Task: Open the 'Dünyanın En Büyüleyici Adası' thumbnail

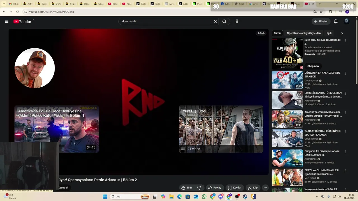Action: pyautogui.click(x=287, y=158)
